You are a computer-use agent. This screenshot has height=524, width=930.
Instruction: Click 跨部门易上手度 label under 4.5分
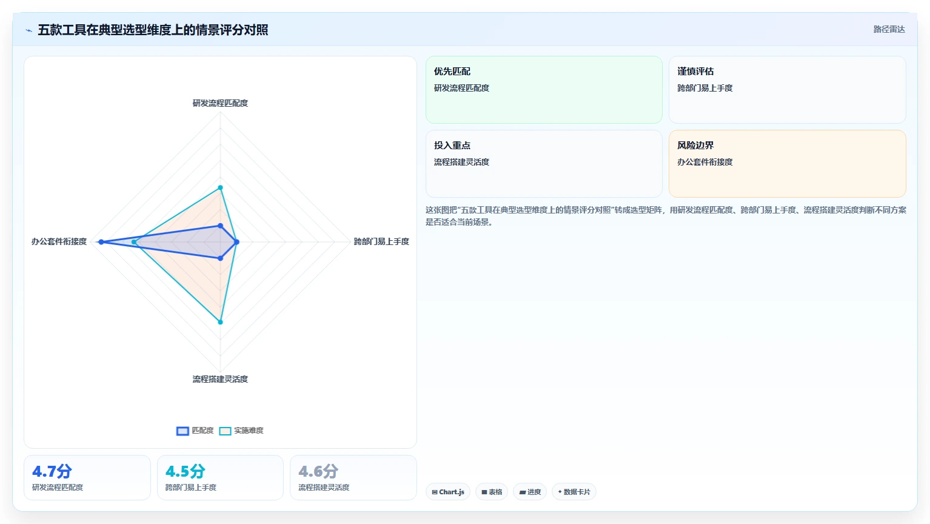pos(191,488)
